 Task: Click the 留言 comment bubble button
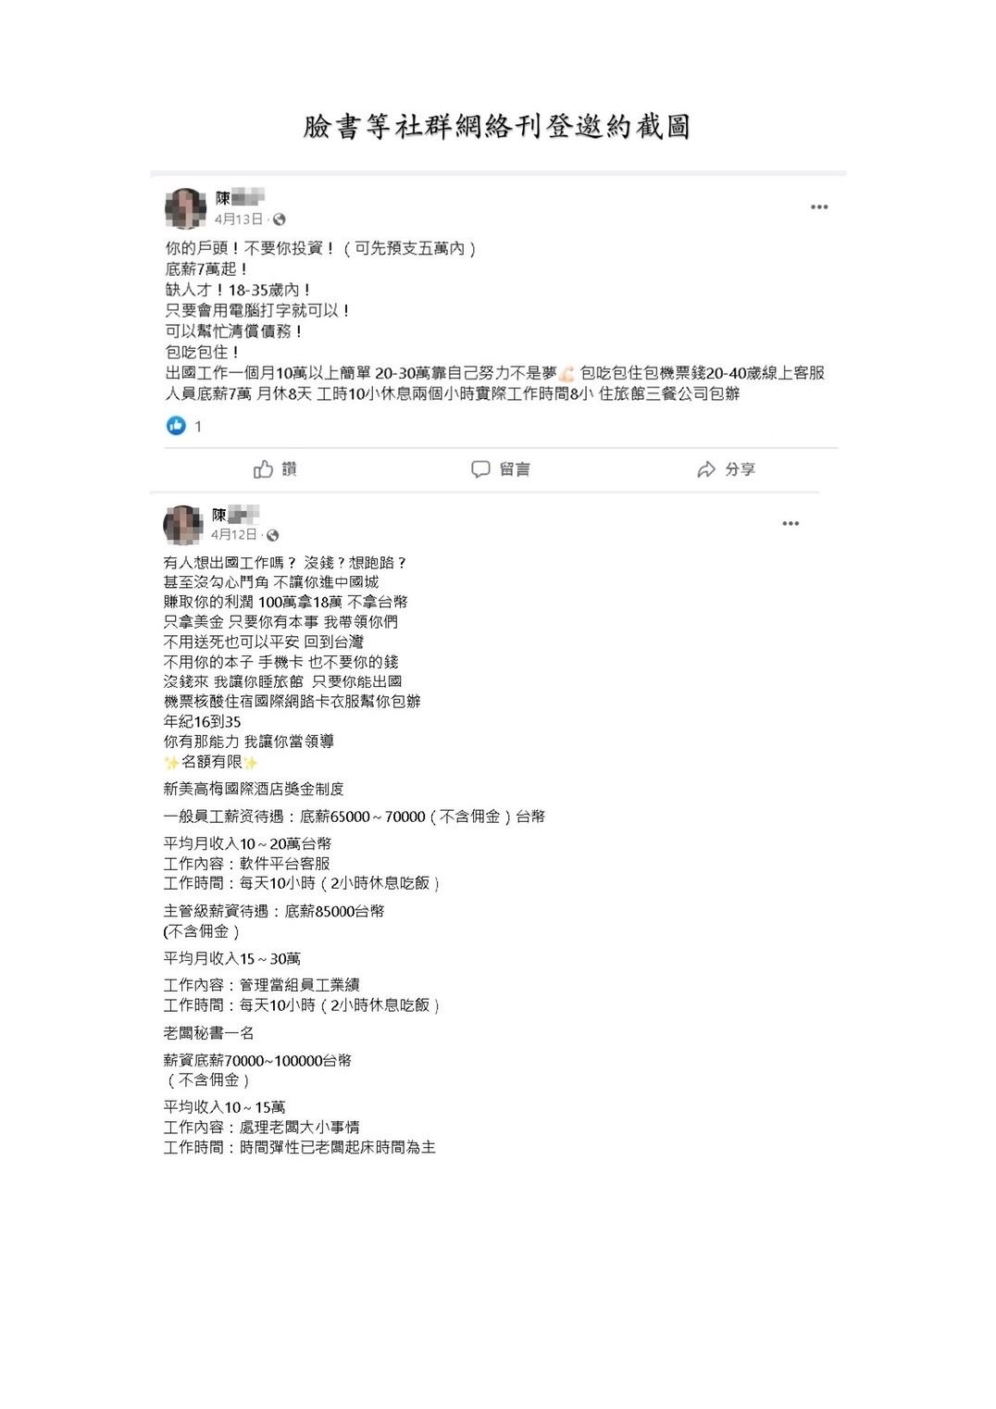point(501,469)
